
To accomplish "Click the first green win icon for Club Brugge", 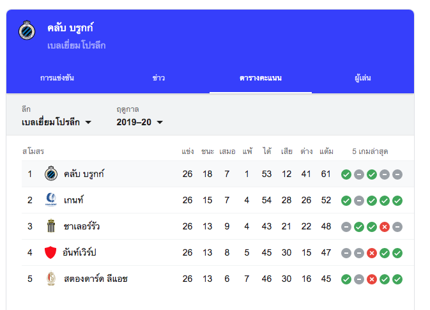I will pyautogui.click(x=346, y=174).
